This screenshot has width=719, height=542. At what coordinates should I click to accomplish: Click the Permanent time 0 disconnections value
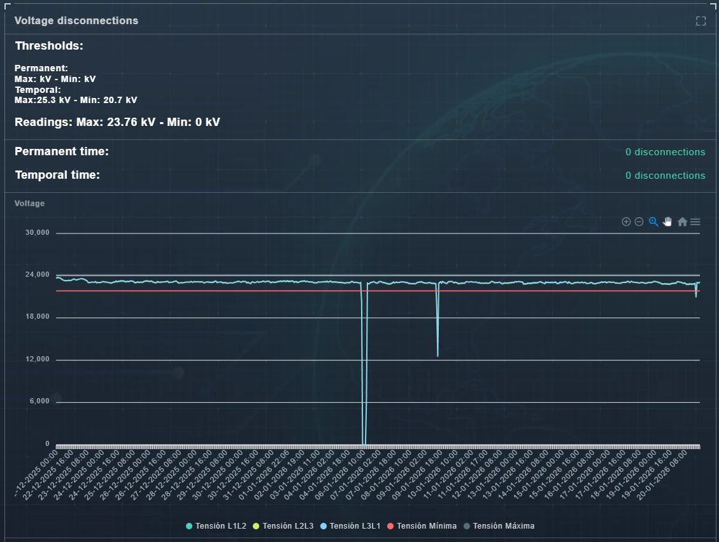(665, 152)
